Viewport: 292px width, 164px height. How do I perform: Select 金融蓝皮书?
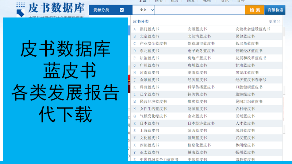tap(149, 80)
